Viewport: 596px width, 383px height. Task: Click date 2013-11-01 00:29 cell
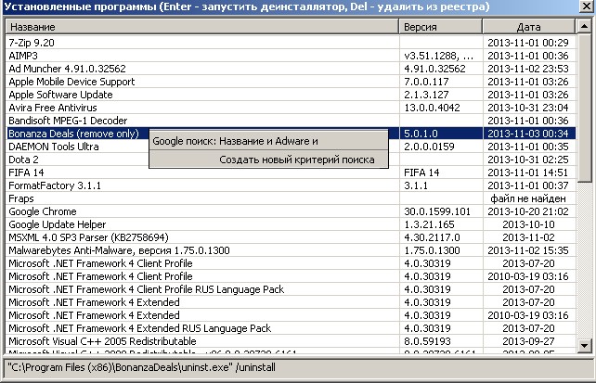click(529, 43)
